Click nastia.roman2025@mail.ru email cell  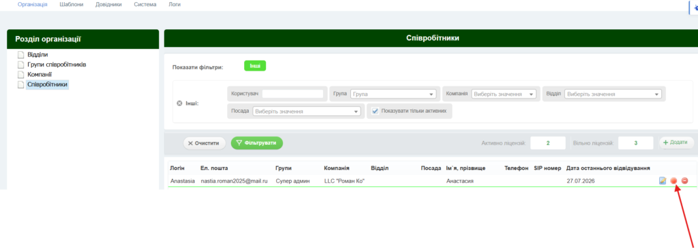click(234, 181)
